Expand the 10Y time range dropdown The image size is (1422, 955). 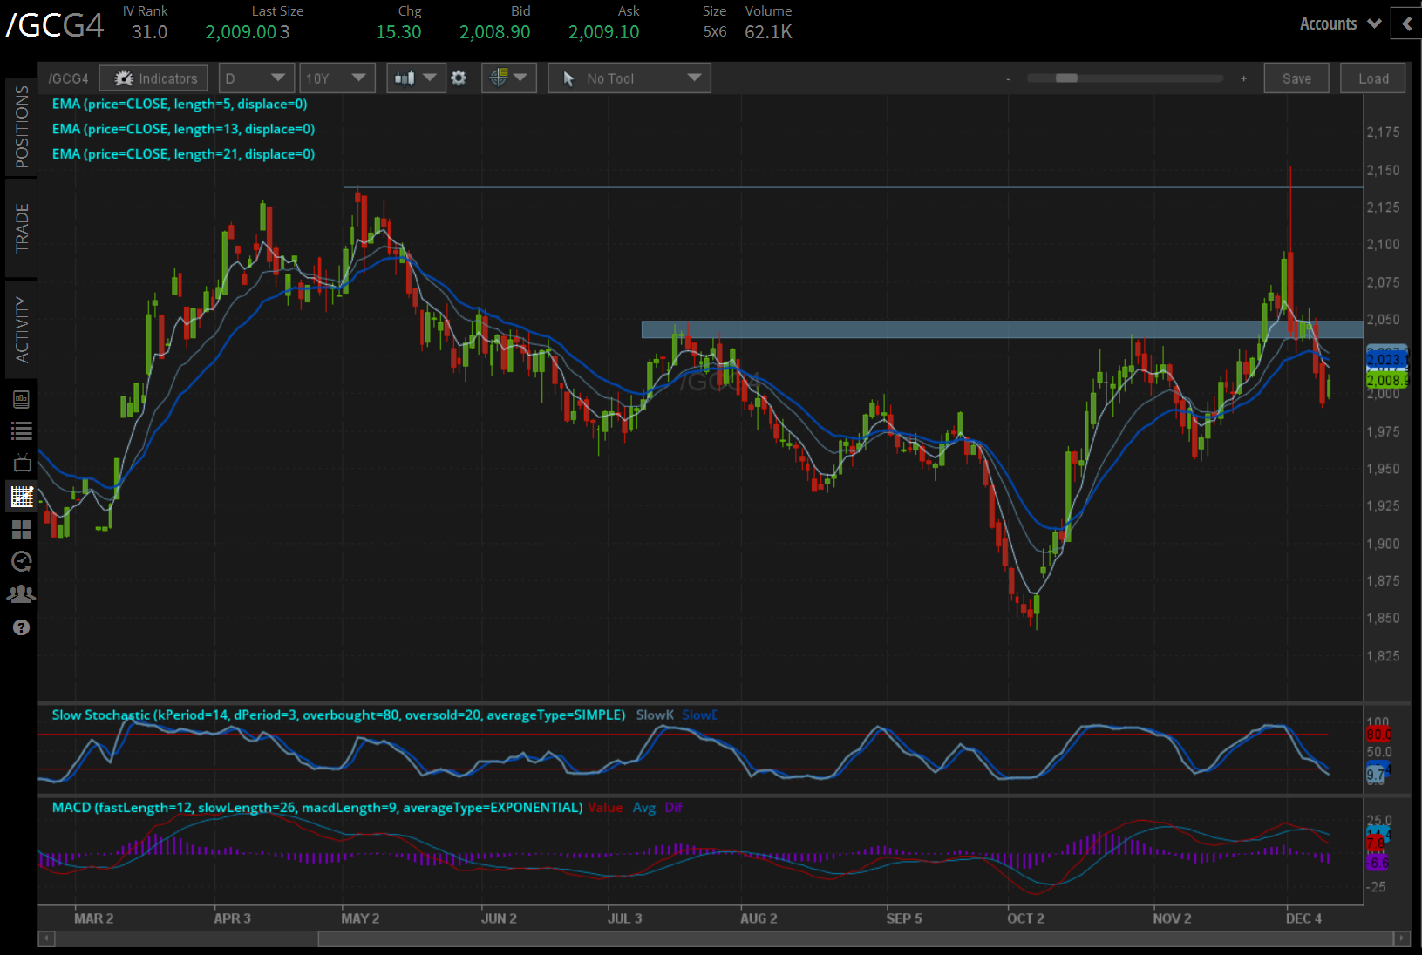pos(337,78)
